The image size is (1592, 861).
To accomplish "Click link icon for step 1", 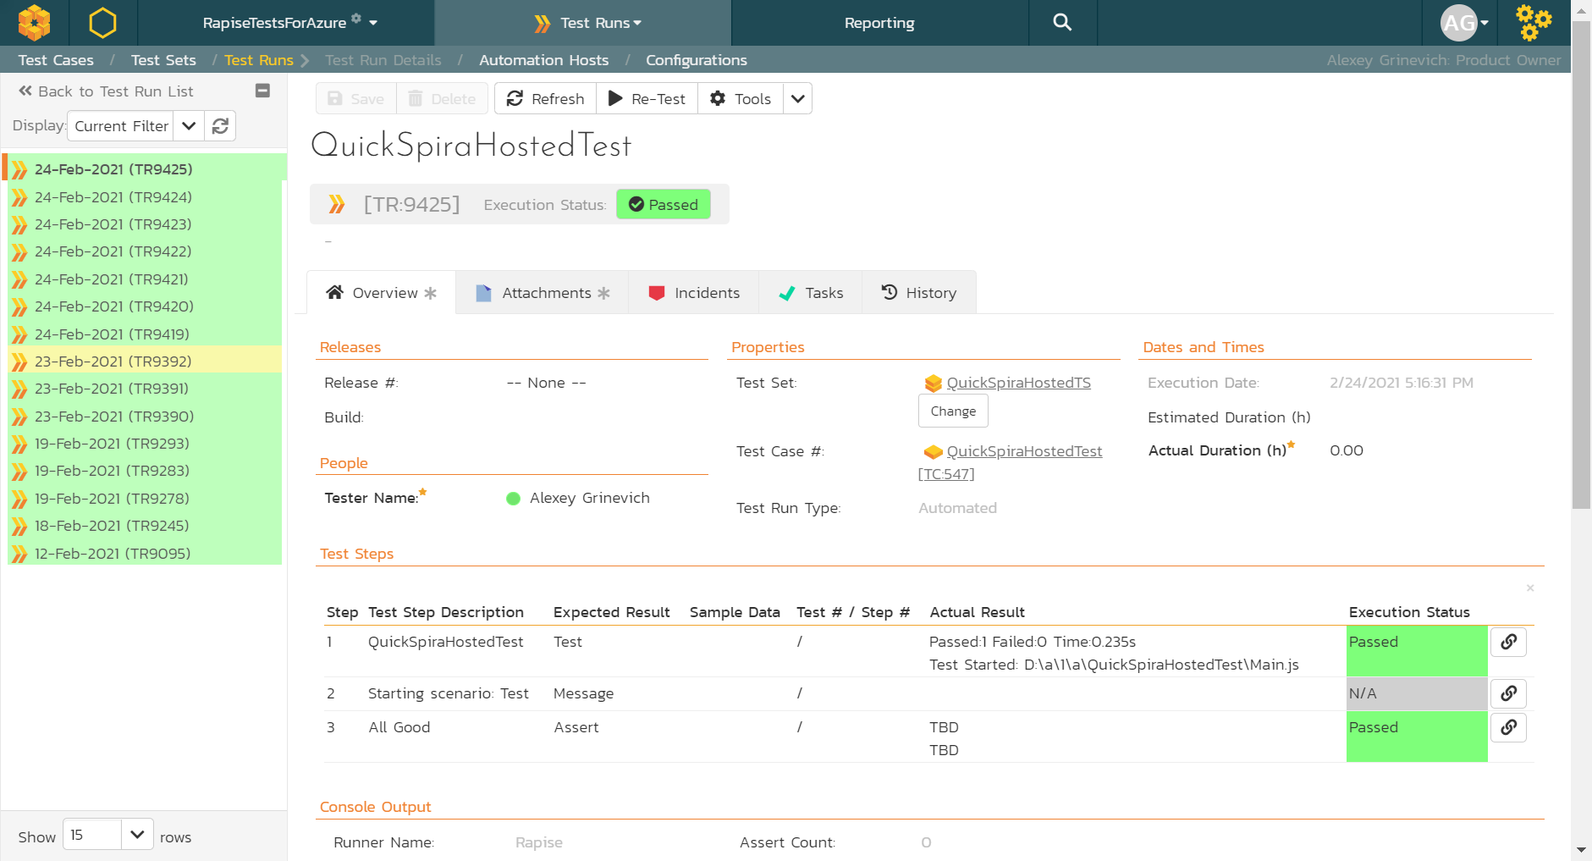I will coord(1508,642).
